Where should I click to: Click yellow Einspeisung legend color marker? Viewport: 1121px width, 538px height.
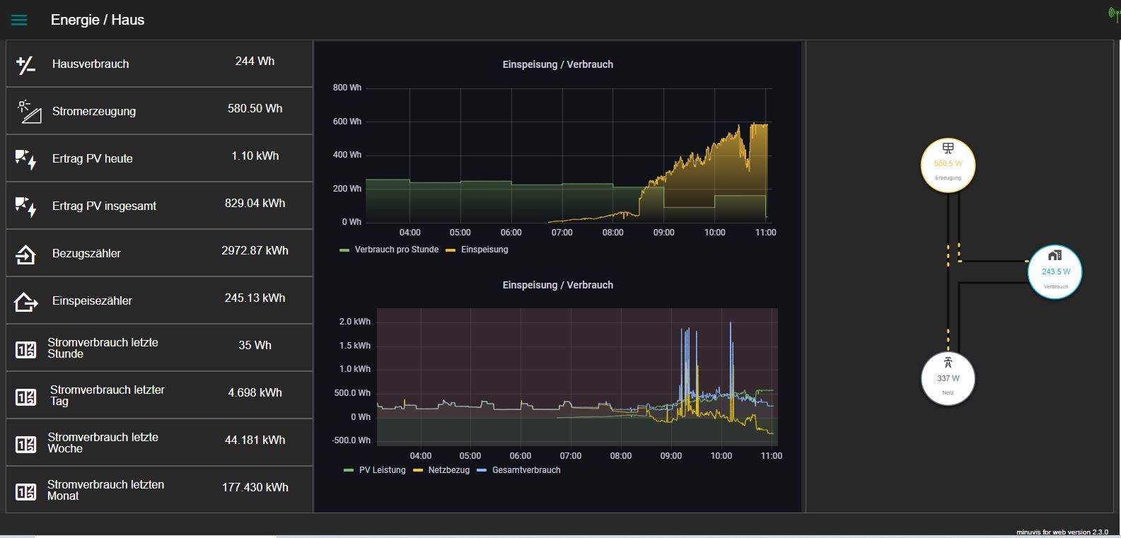[451, 250]
